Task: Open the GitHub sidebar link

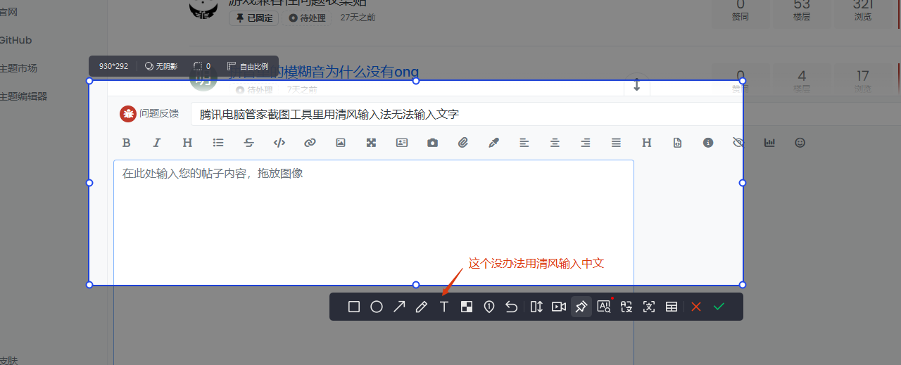Action: [15, 40]
